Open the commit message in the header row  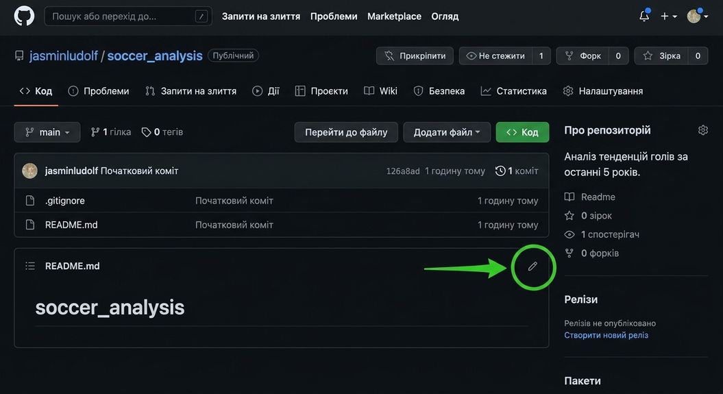coord(139,171)
